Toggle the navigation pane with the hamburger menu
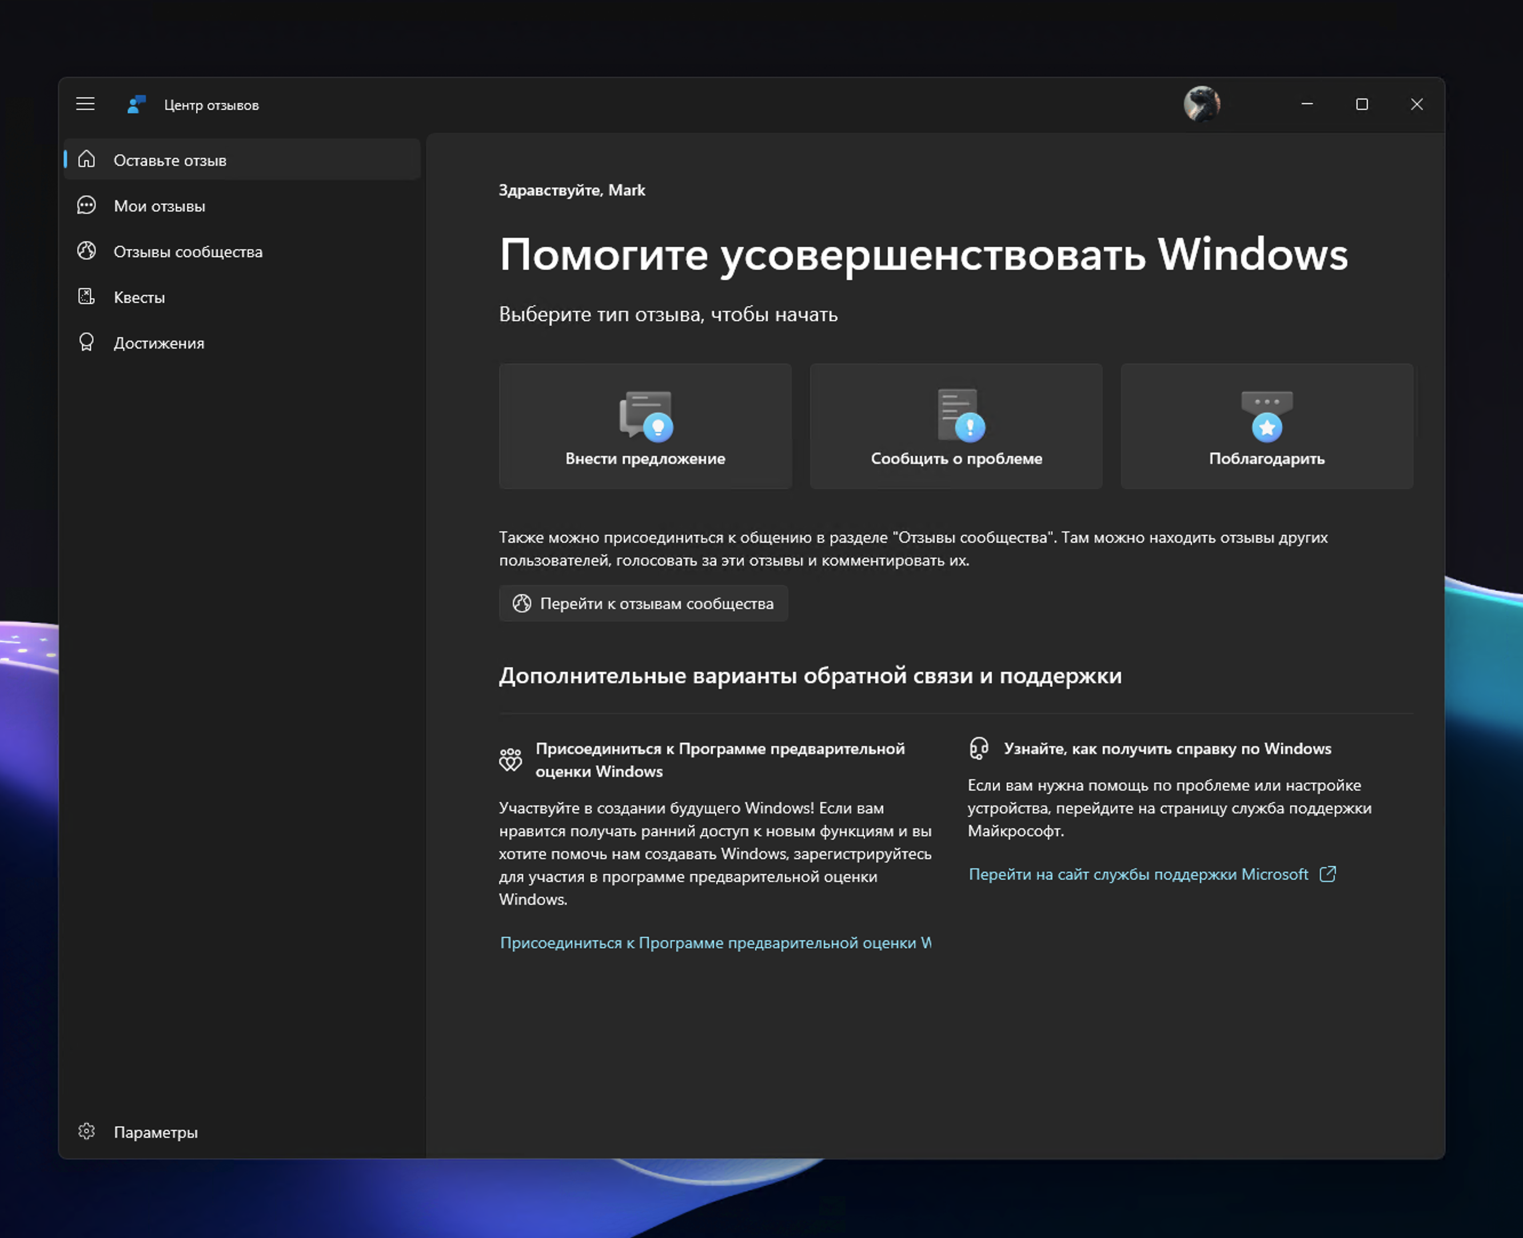 click(x=85, y=104)
